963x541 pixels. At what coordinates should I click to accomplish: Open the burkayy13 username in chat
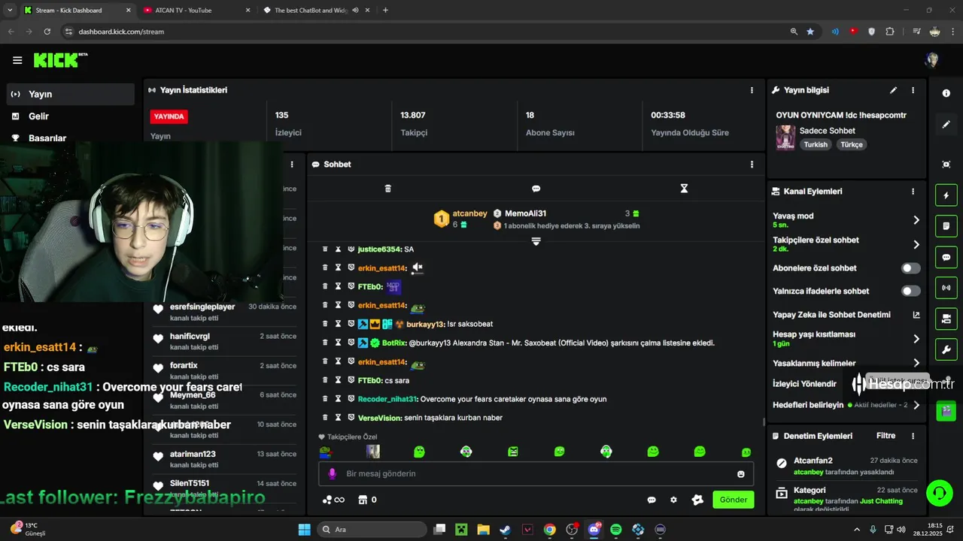point(425,324)
